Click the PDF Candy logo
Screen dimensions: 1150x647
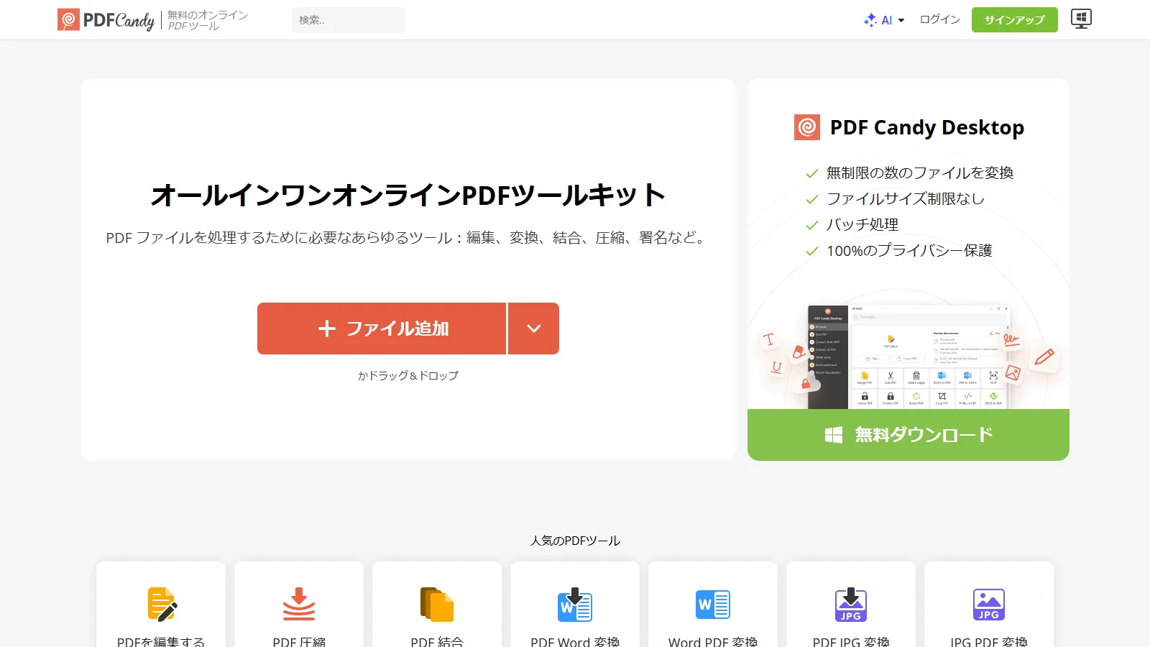pyautogui.click(x=106, y=20)
